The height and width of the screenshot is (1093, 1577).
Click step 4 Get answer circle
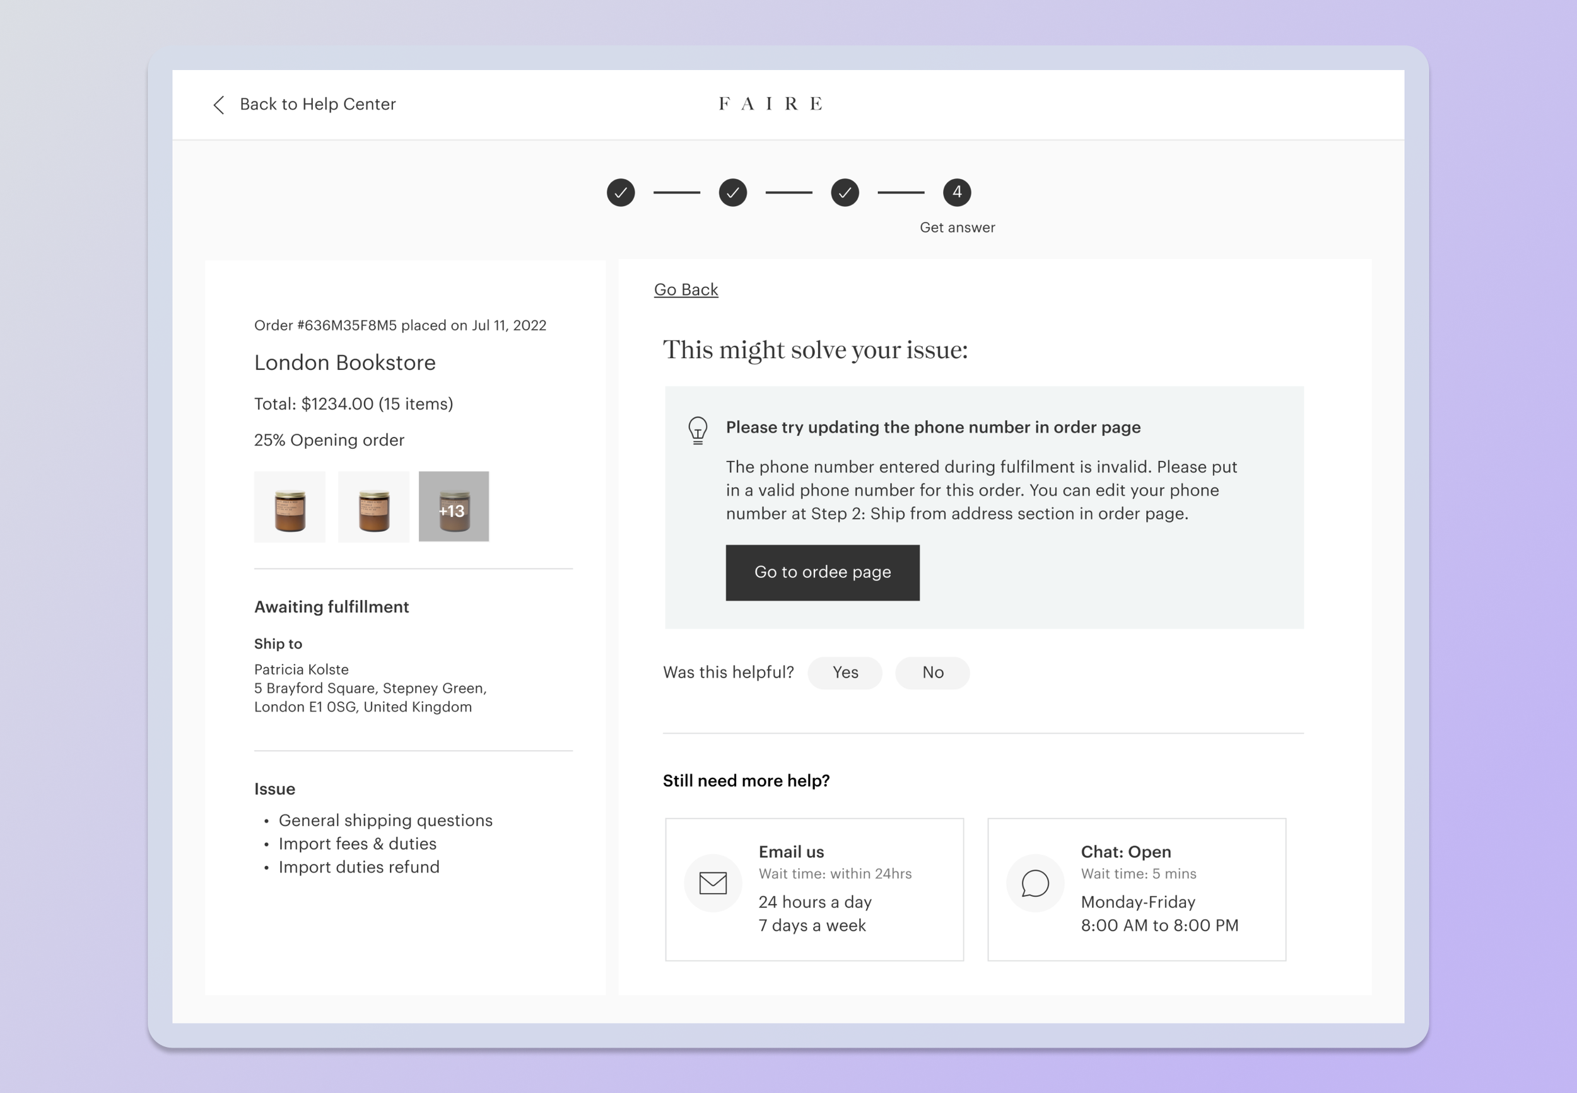[x=957, y=192]
